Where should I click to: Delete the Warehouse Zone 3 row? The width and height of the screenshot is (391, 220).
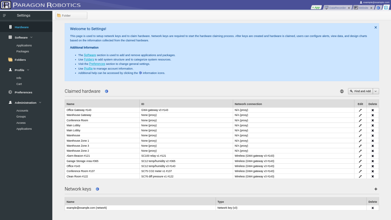(373, 146)
